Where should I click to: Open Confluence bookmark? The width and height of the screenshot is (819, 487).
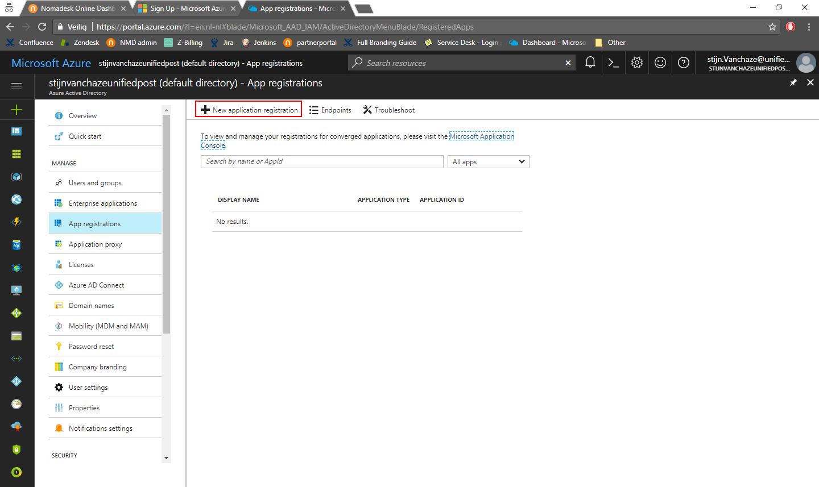click(x=30, y=43)
